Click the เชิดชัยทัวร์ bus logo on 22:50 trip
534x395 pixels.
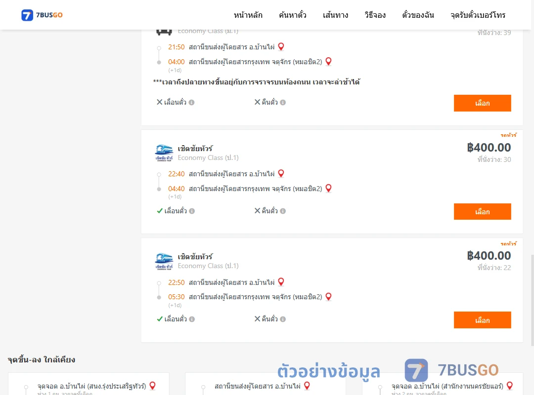click(x=164, y=261)
